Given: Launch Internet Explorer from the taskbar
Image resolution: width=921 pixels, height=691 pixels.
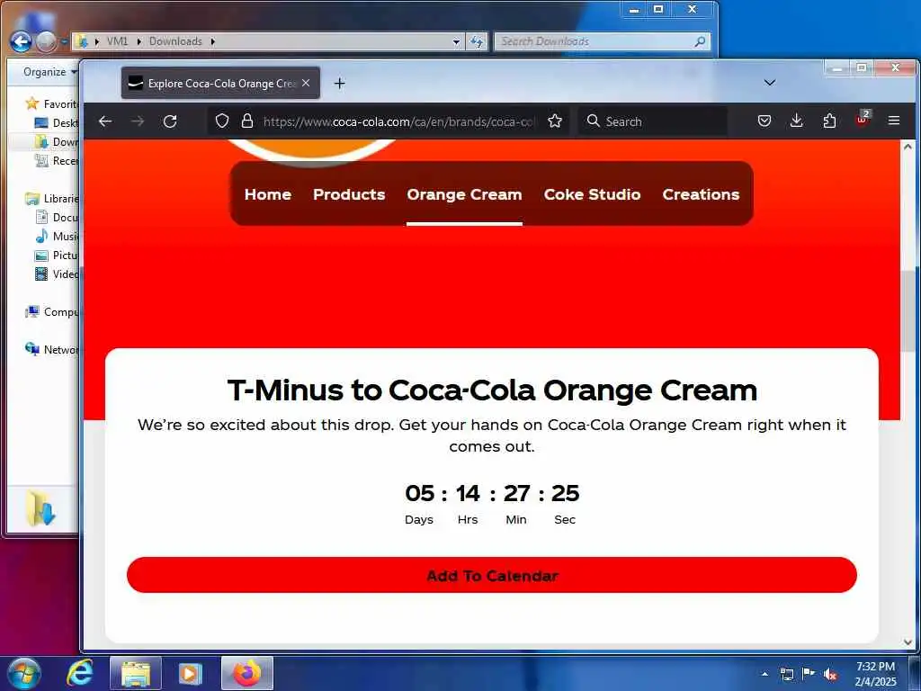Looking at the screenshot, I should point(79,673).
